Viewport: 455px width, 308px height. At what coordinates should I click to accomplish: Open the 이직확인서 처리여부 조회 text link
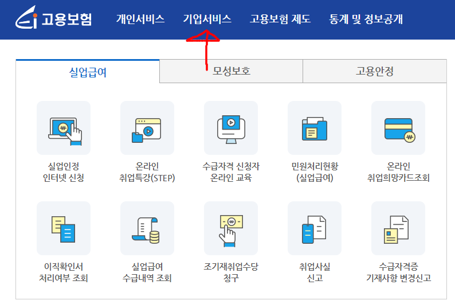pos(64,272)
